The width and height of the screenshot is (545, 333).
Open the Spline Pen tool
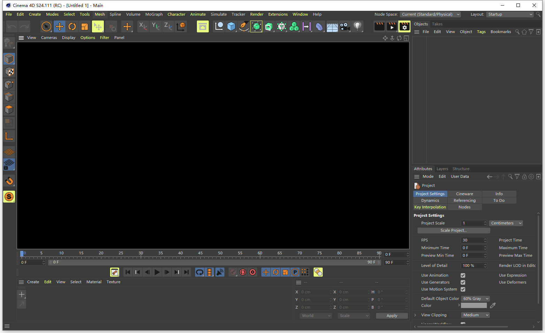pyautogui.click(x=244, y=26)
